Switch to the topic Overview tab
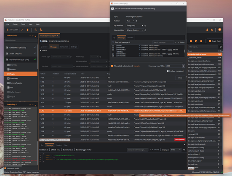Screen dimensions: 232x176 click(x=44, y=47)
